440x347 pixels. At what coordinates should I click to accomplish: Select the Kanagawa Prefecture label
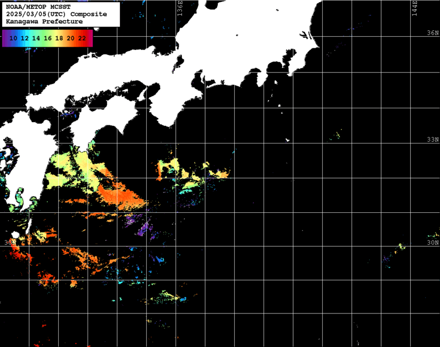tap(45, 21)
